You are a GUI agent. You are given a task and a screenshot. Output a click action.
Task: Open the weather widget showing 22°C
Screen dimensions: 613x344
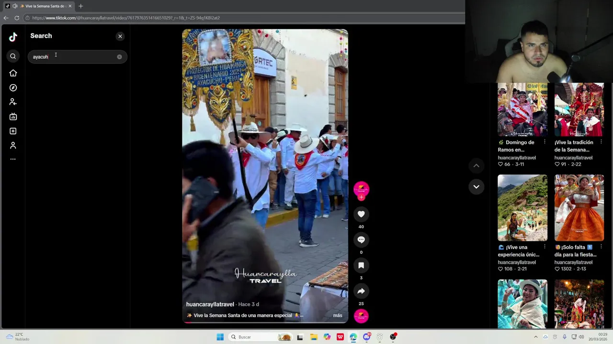click(x=17, y=337)
